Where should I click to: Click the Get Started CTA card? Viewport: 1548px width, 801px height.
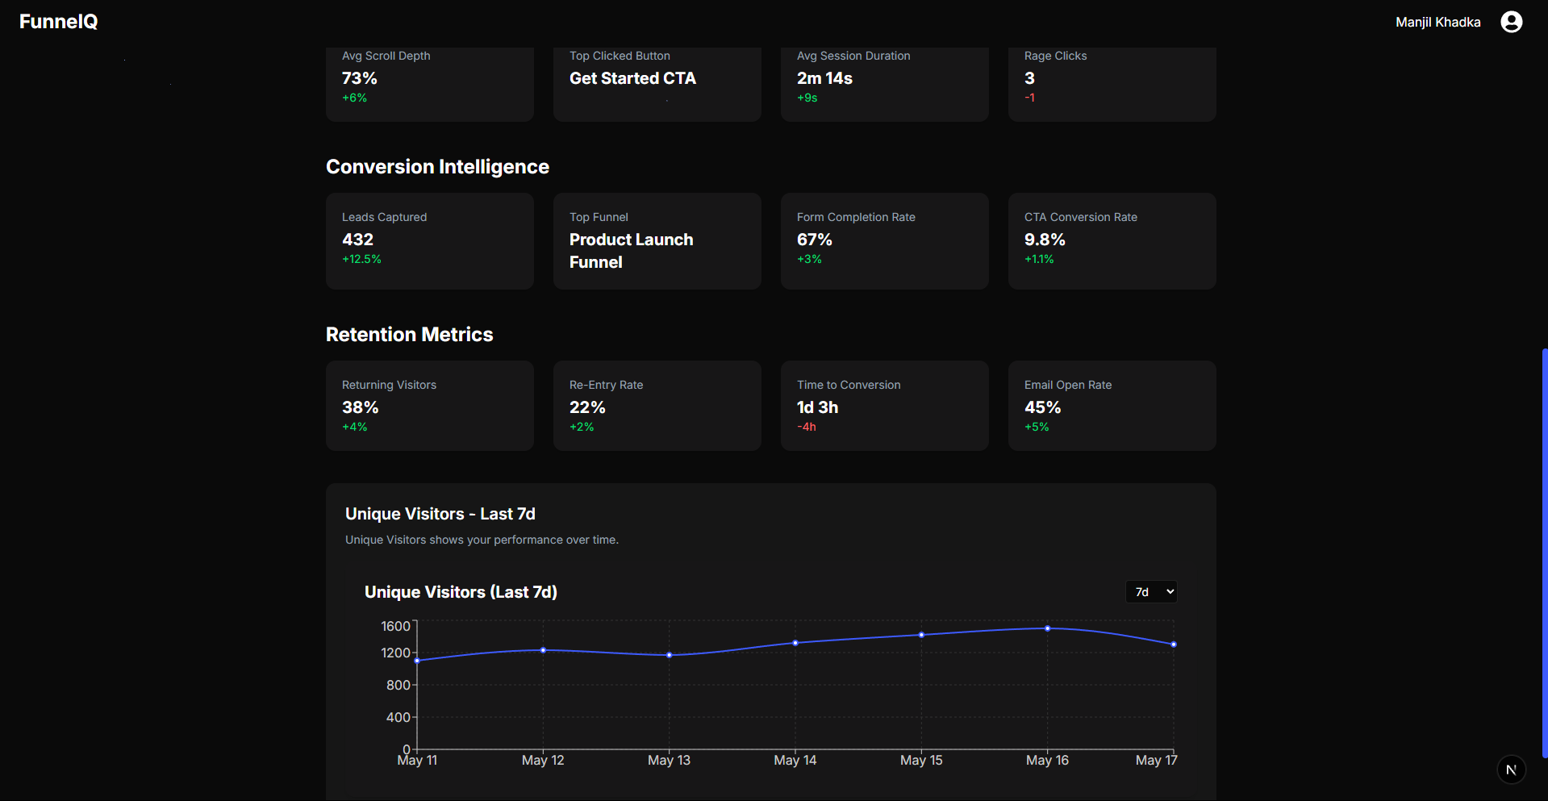point(657,81)
